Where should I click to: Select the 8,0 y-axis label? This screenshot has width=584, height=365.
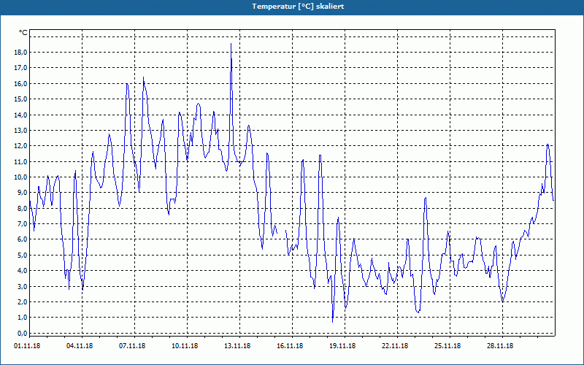tap(22, 208)
